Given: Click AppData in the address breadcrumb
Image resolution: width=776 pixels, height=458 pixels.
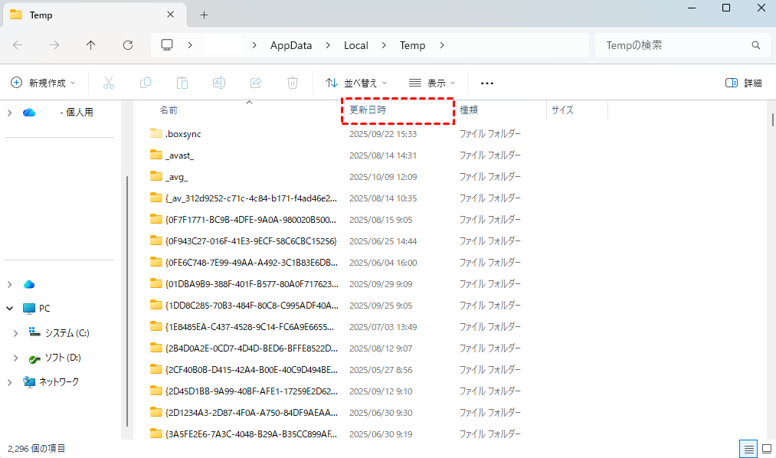Looking at the screenshot, I should (291, 45).
